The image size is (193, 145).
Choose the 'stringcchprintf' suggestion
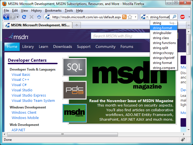click(164, 58)
